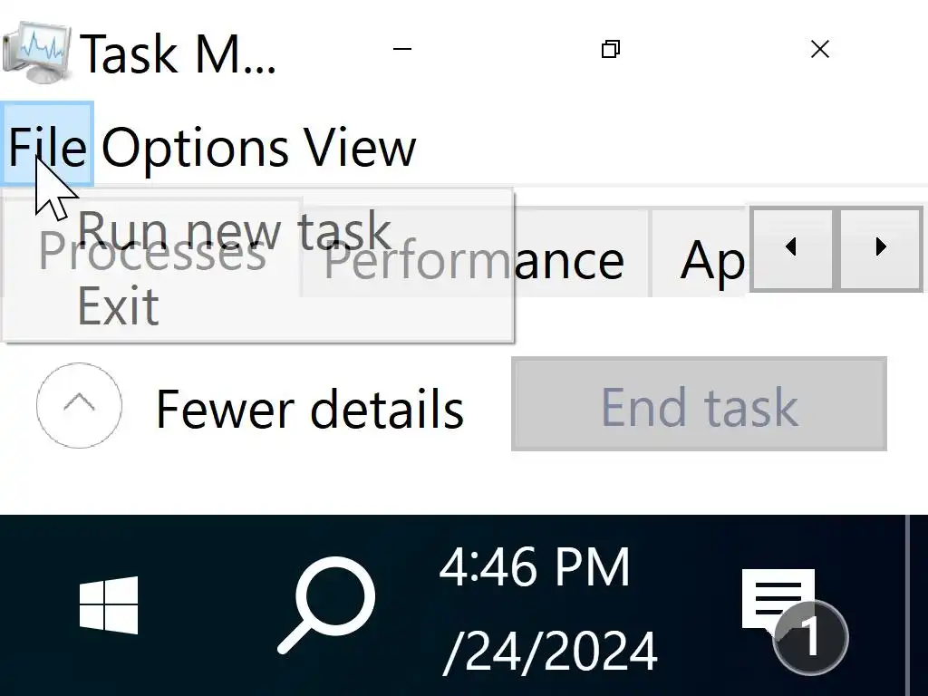Open the Windows Start menu
This screenshot has height=696, width=928.
pyautogui.click(x=109, y=605)
